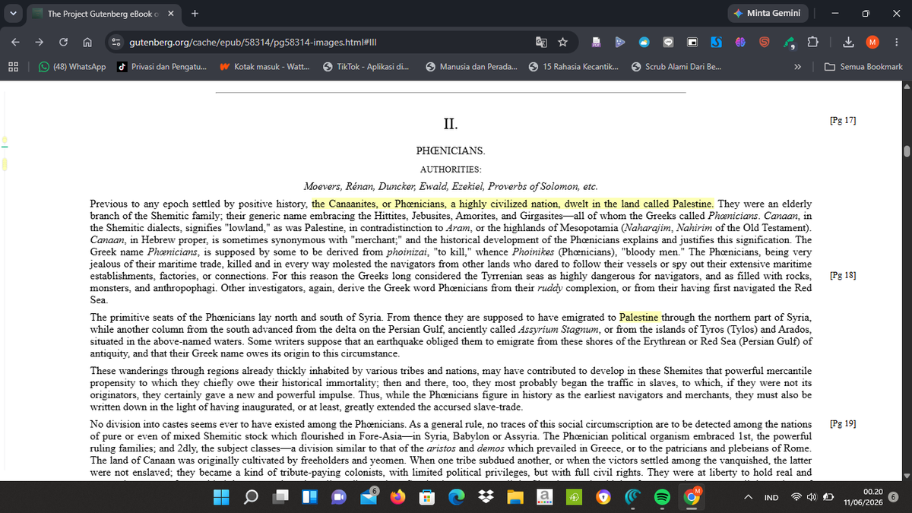This screenshot has width=912, height=513.
Task: Open the Semua Bookmark folder
Action: click(864, 67)
